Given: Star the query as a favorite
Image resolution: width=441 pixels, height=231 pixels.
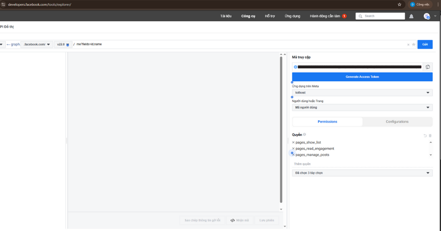Looking at the screenshot, I should point(413,45).
